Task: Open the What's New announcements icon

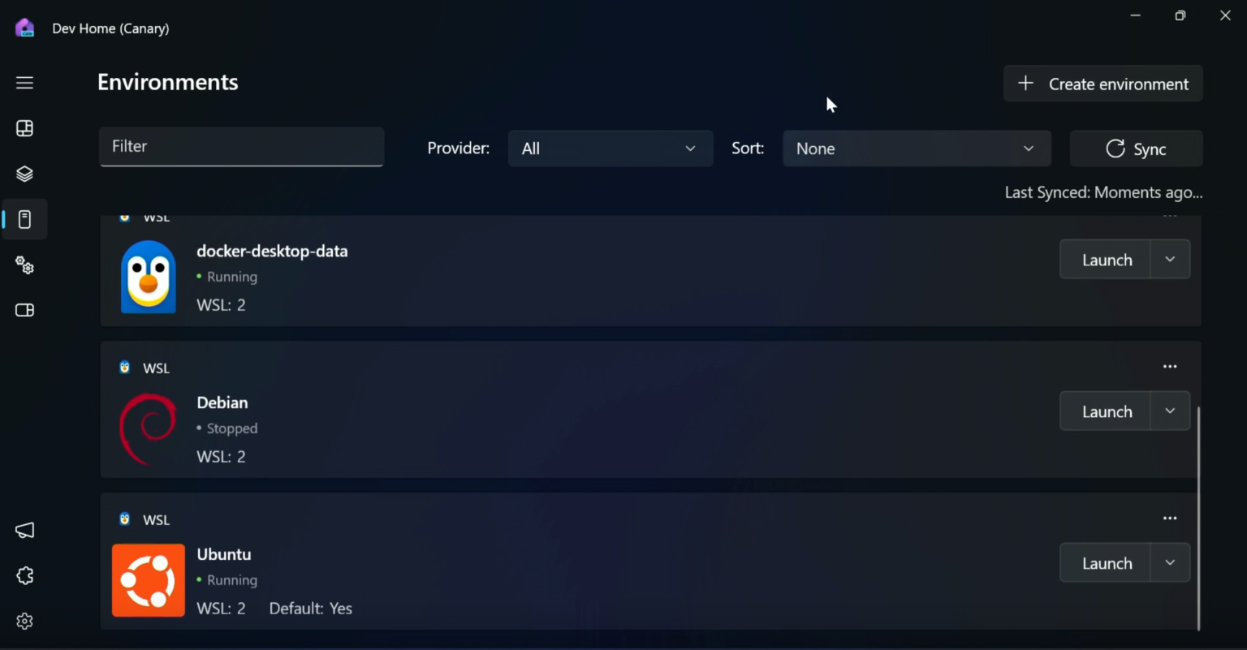Action: tap(24, 530)
